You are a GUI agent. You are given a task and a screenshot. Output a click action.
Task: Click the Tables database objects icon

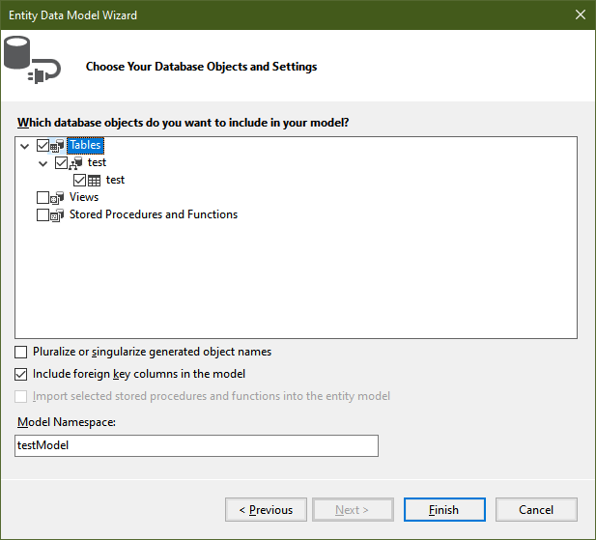57,146
